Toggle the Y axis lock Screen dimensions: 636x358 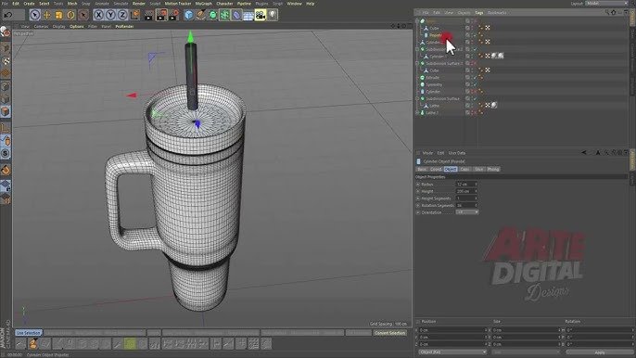coord(110,16)
